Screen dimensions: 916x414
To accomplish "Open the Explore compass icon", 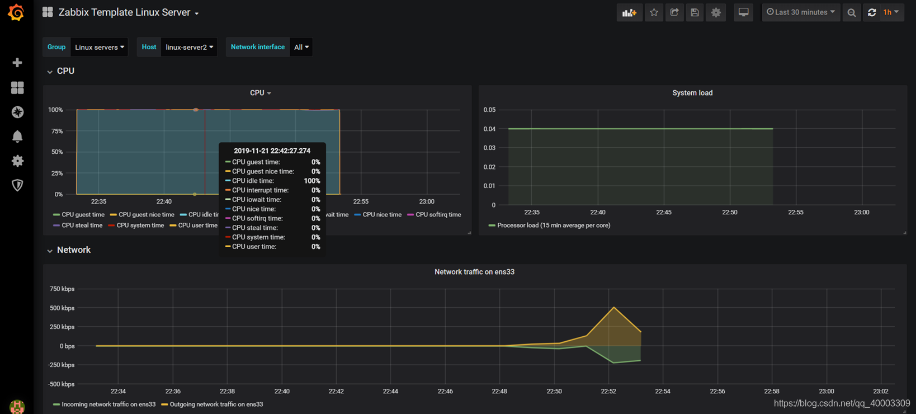I will [17, 112].
